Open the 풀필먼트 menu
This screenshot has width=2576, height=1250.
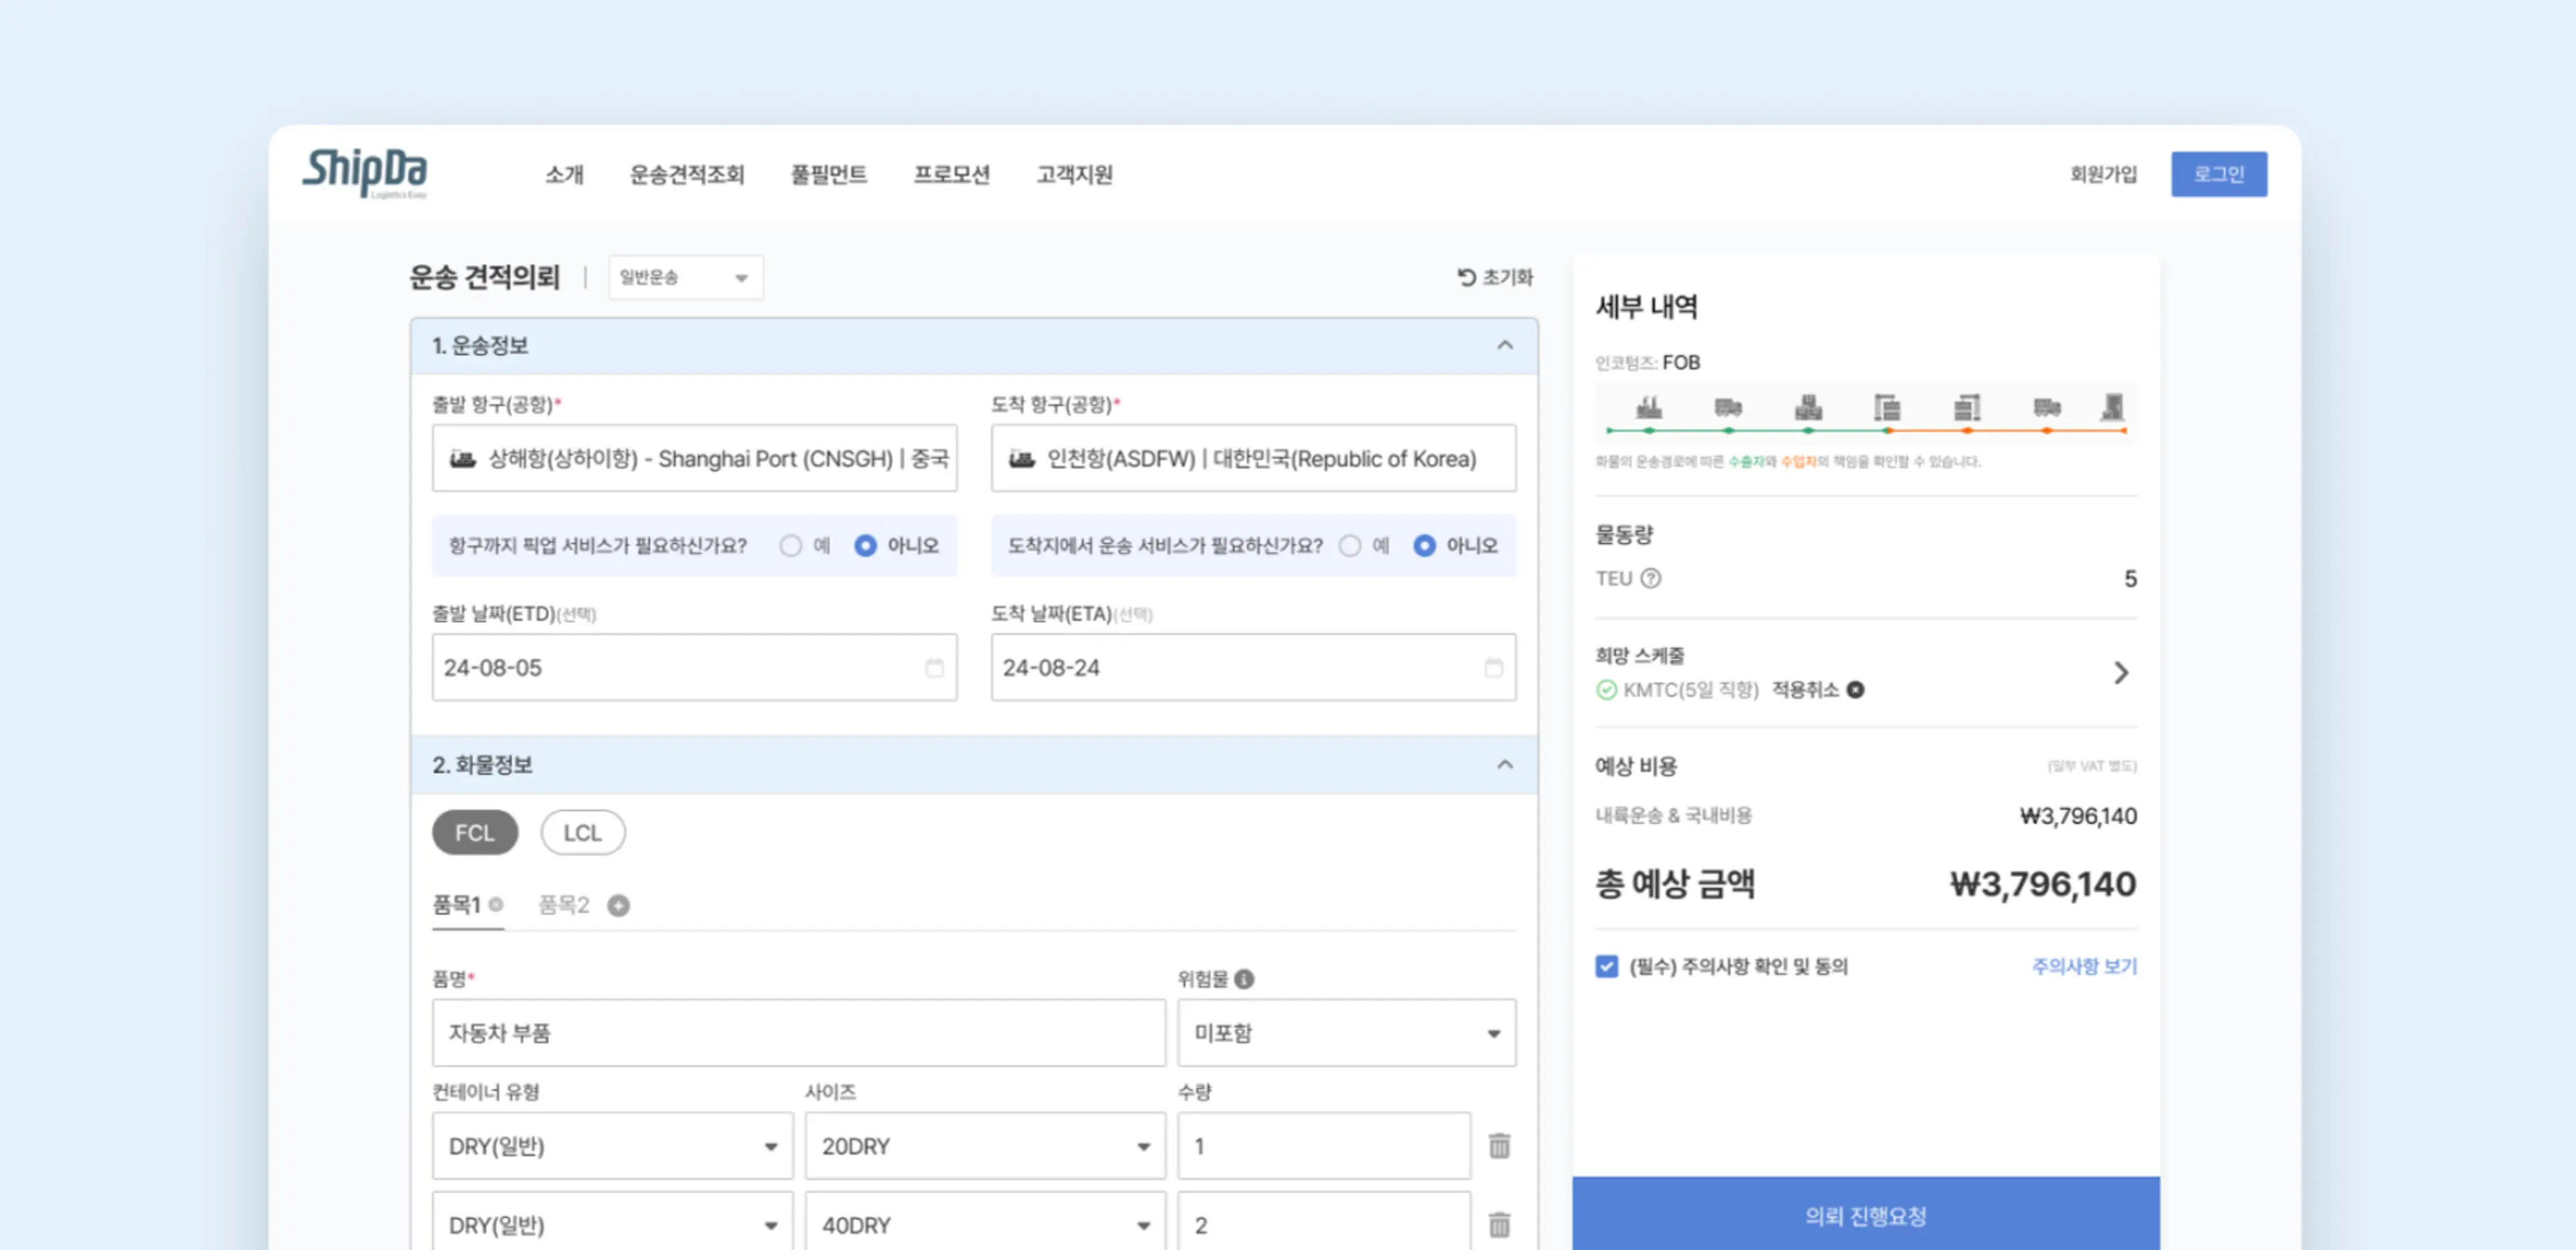(x=829, y=174)
